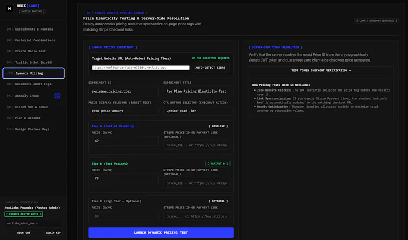
Task: Click the admin key field in sidebar
Action: pos(33,223)
